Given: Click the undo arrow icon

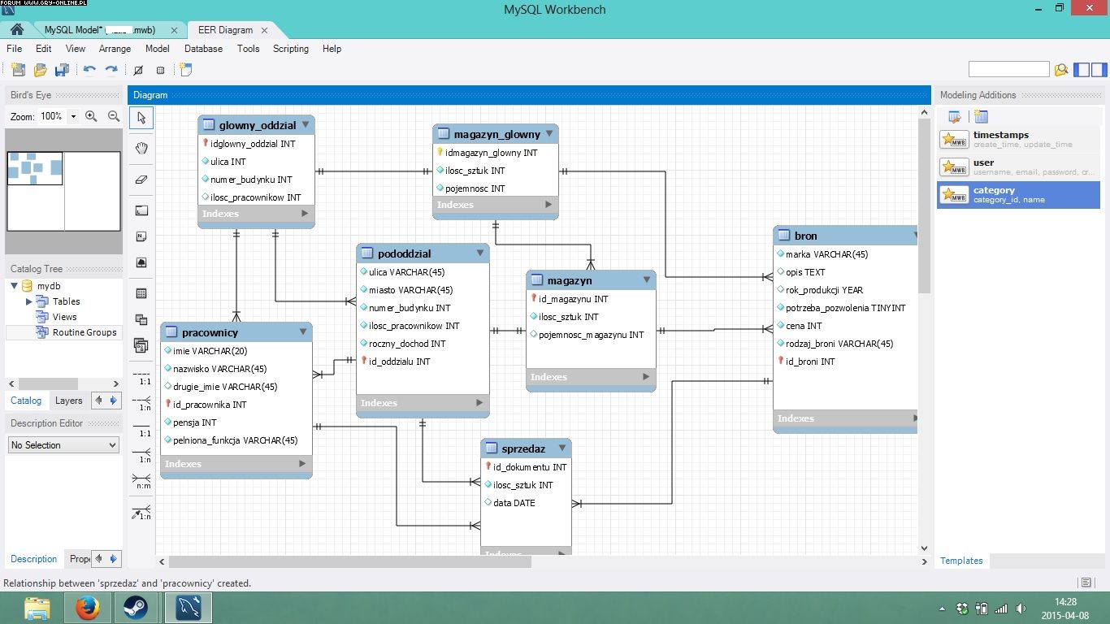Looking at the screenshot, I should coord(89,70).
